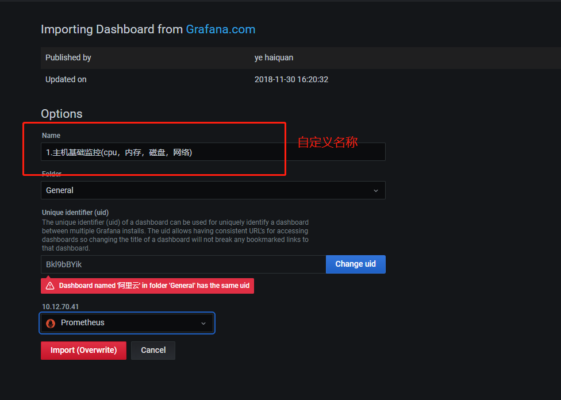Click the uid description paragraph

[175, 235]
